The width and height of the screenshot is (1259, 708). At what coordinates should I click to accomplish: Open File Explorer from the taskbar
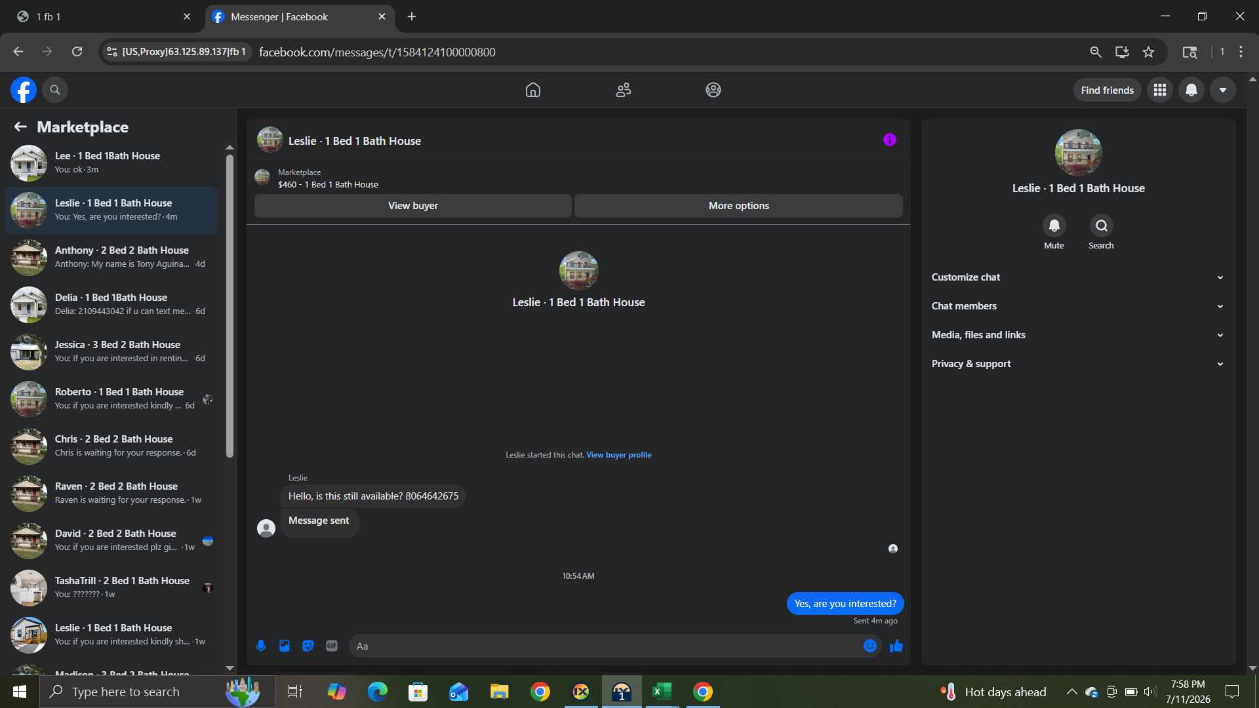499,692
